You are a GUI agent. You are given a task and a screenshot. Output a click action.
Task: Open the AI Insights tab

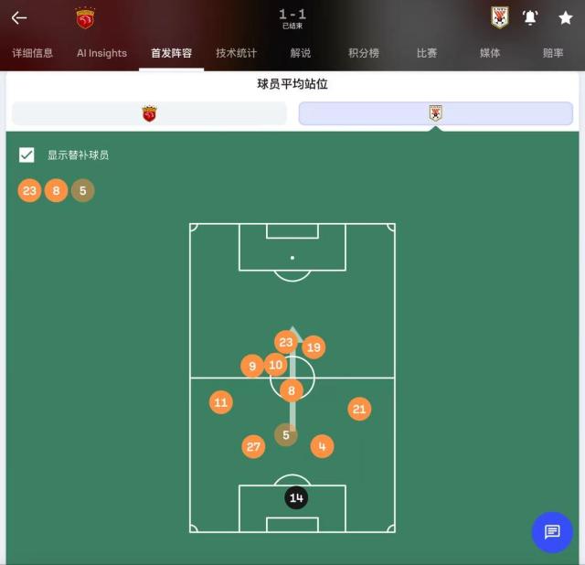click(x=101, y=53)
